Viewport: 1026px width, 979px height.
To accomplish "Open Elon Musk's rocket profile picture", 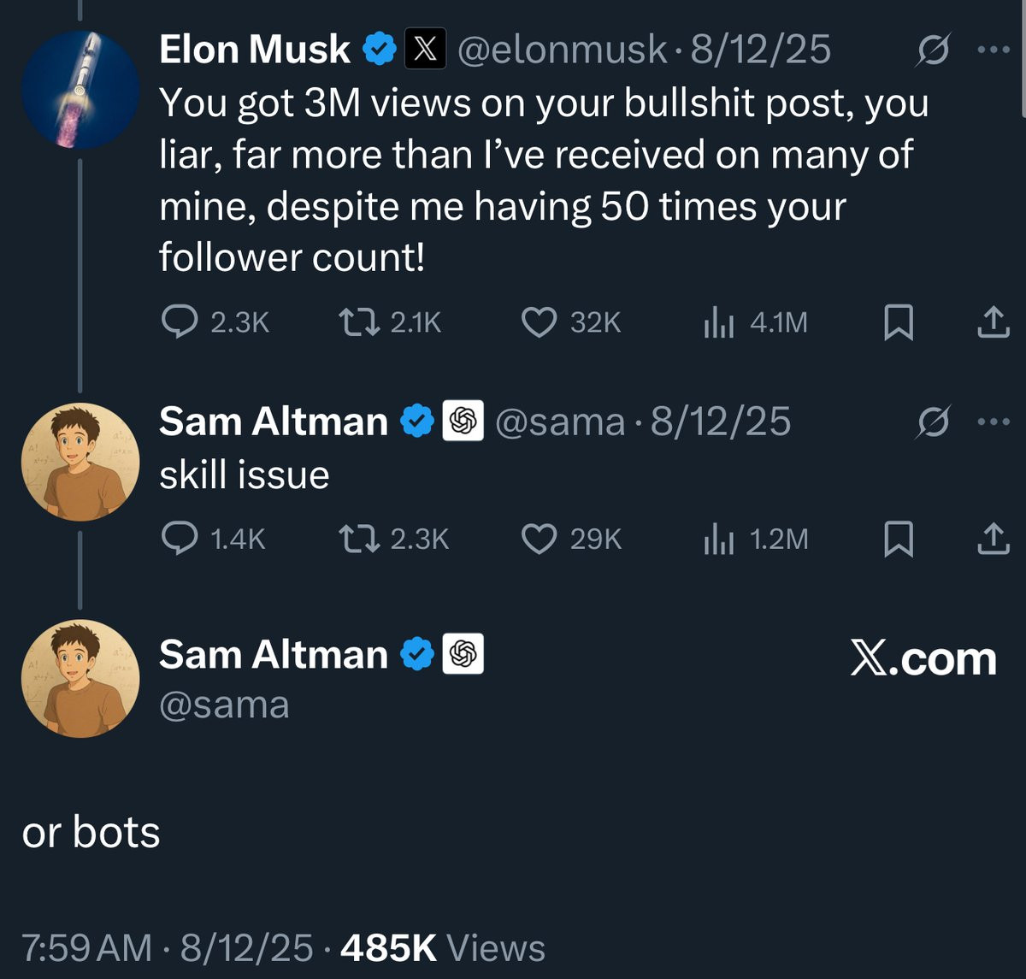I will pyautogui.click(x=80, y=90).
